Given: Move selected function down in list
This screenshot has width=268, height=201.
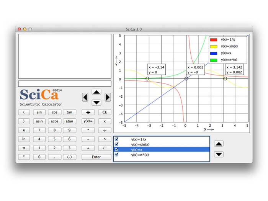Looking at the screenshot, I should (x=219, y=154).
